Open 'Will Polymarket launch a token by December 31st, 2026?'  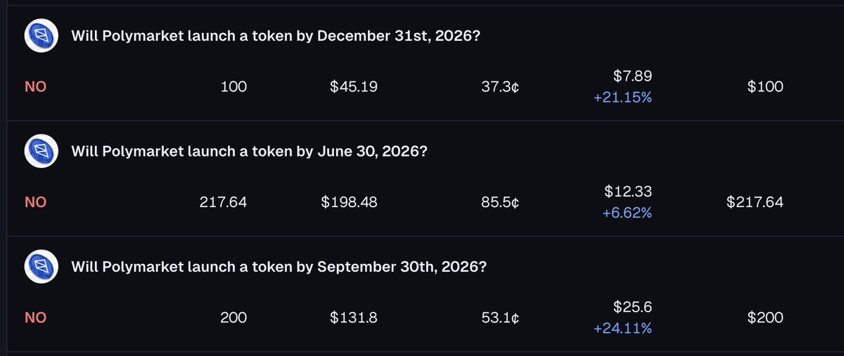coord(276,37)
